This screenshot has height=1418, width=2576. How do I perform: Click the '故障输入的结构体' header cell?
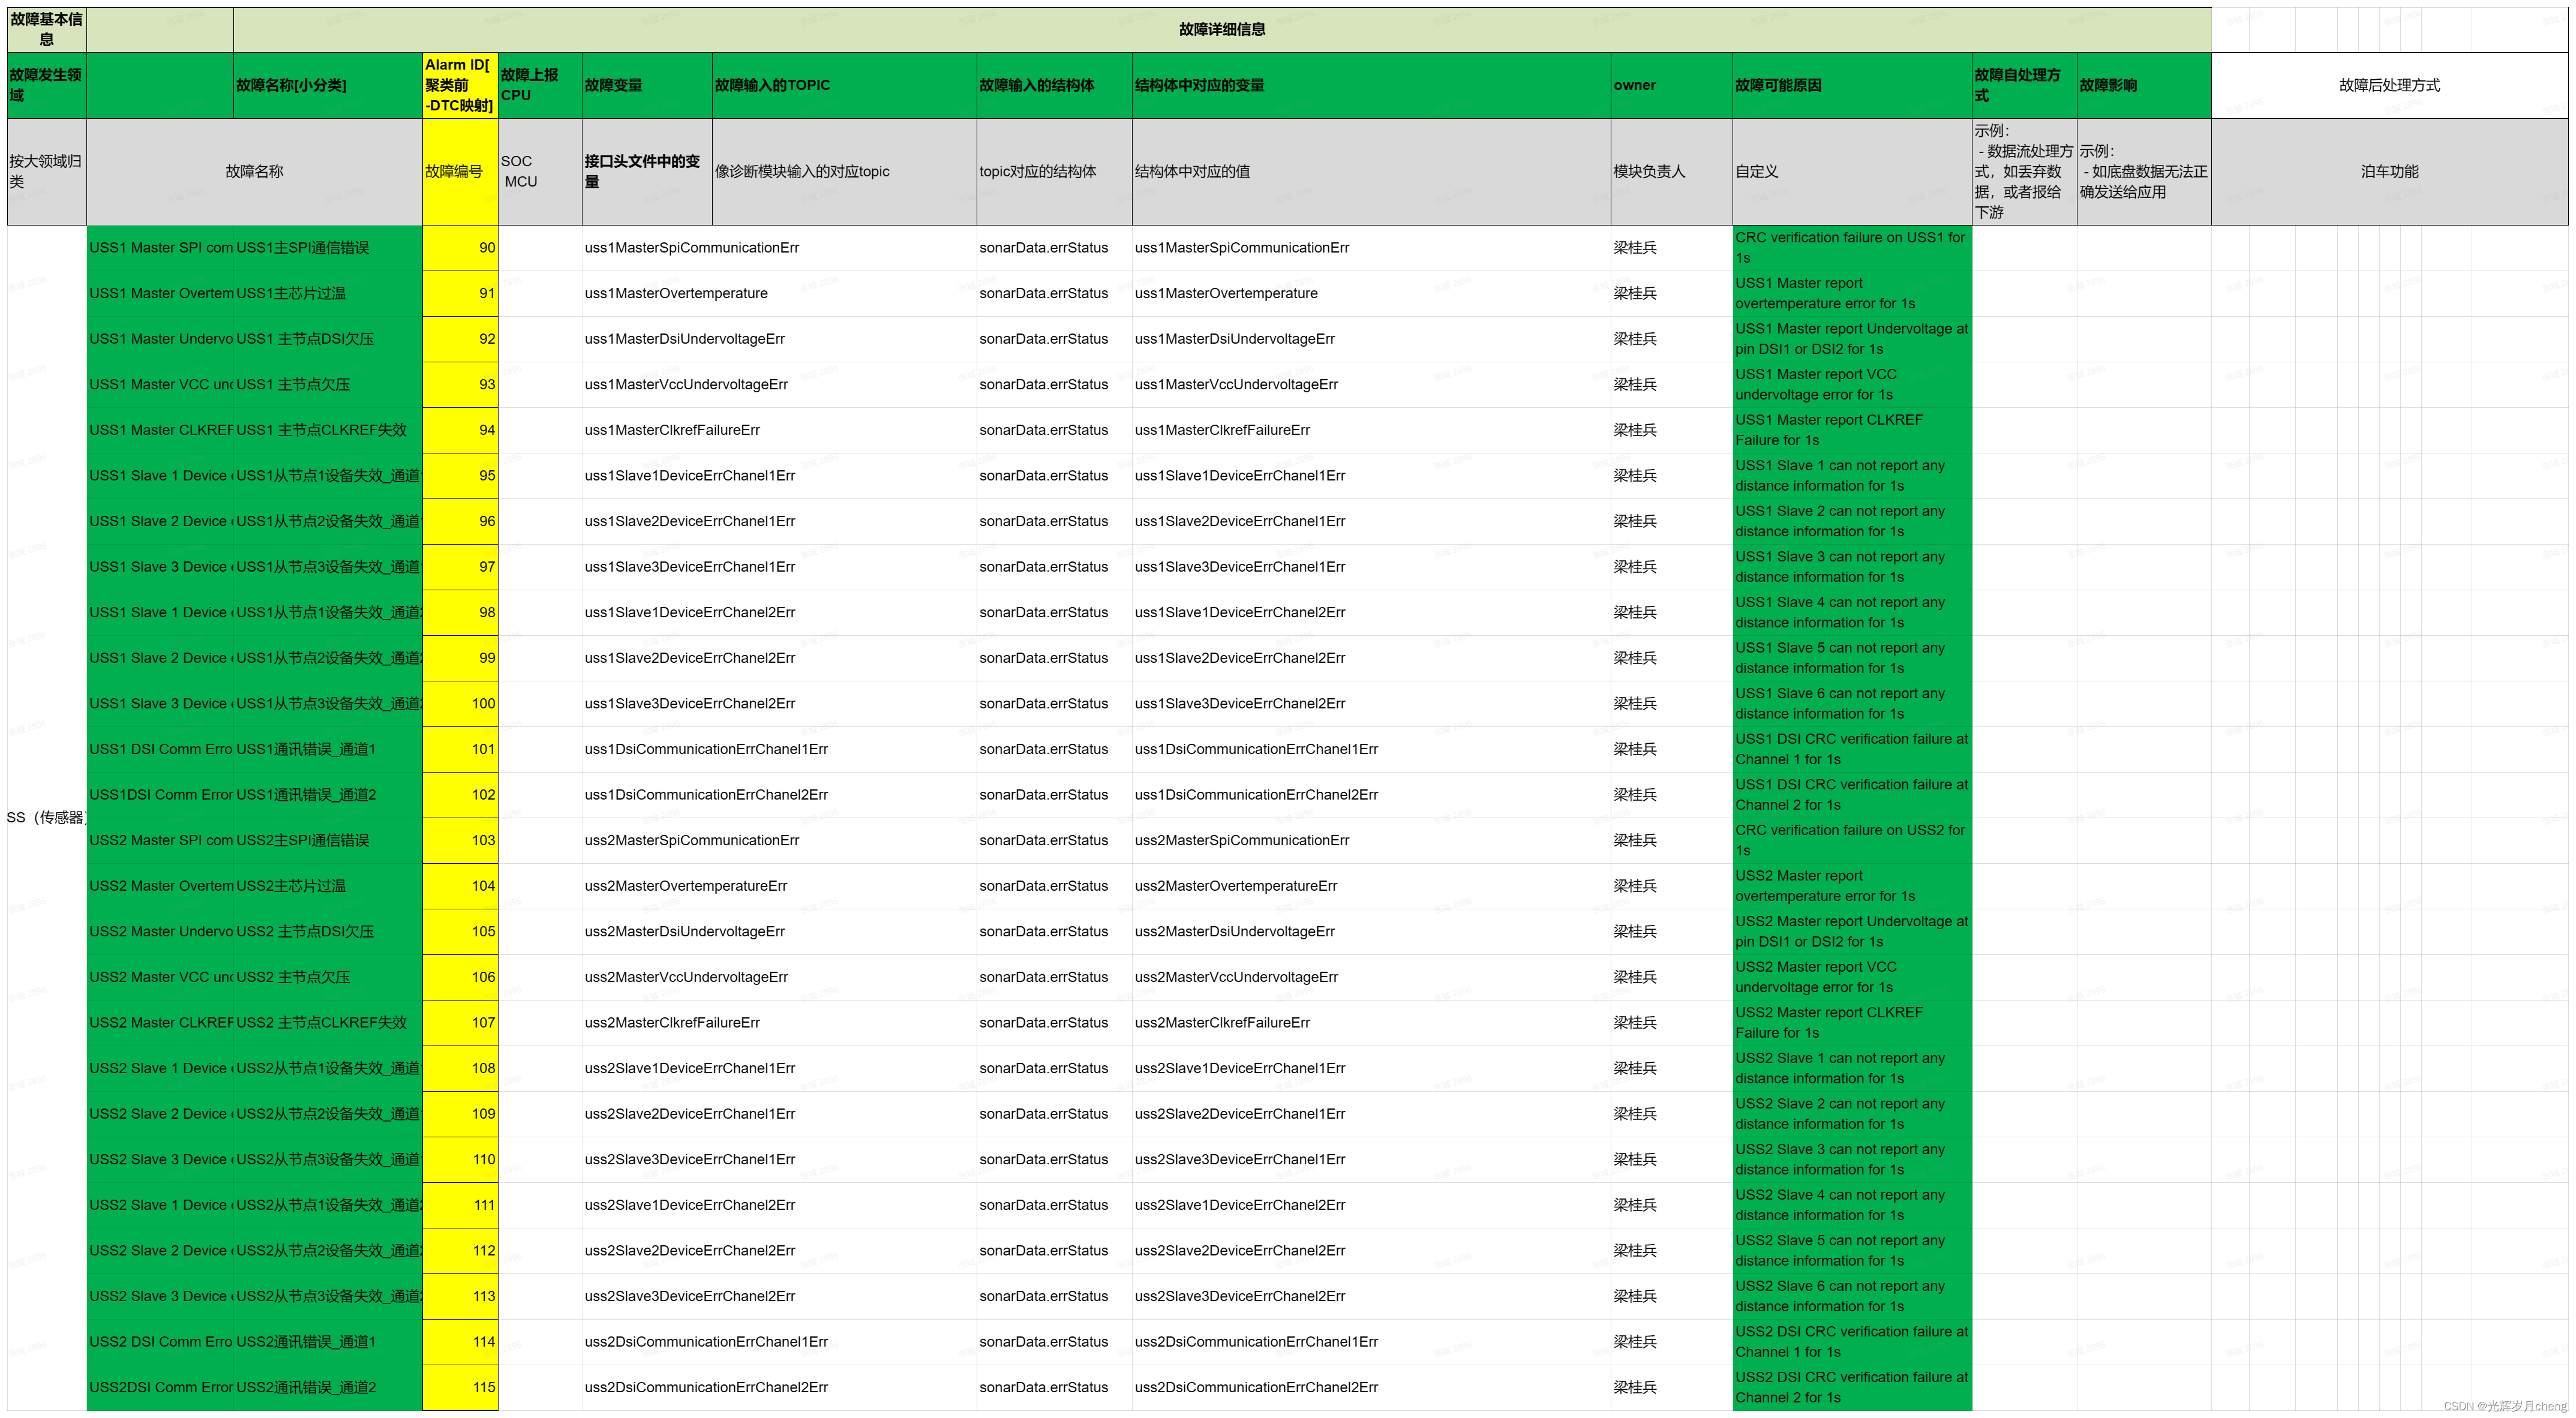1054,86
